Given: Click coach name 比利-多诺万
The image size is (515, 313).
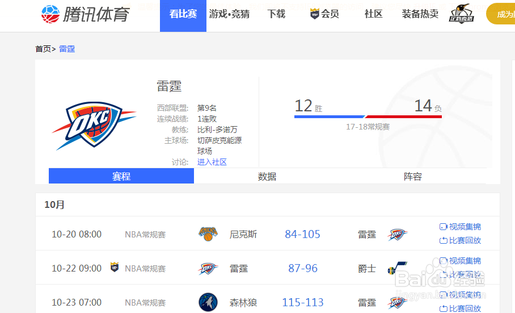Looking at the screenshot, I should [x=217, y=130].
